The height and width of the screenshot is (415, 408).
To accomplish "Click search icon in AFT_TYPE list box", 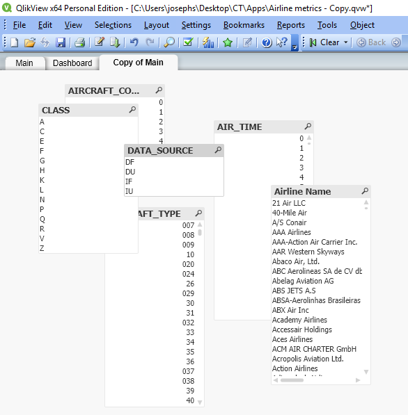I will tap(198, 213).
